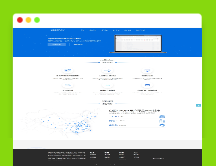Click the yellow traffic-light window button
Screen dimensions: 216x166
pos(28,20)
